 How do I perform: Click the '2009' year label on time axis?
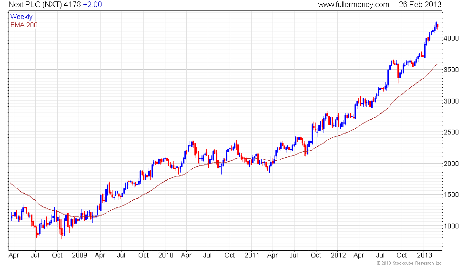tap(80, 256)
